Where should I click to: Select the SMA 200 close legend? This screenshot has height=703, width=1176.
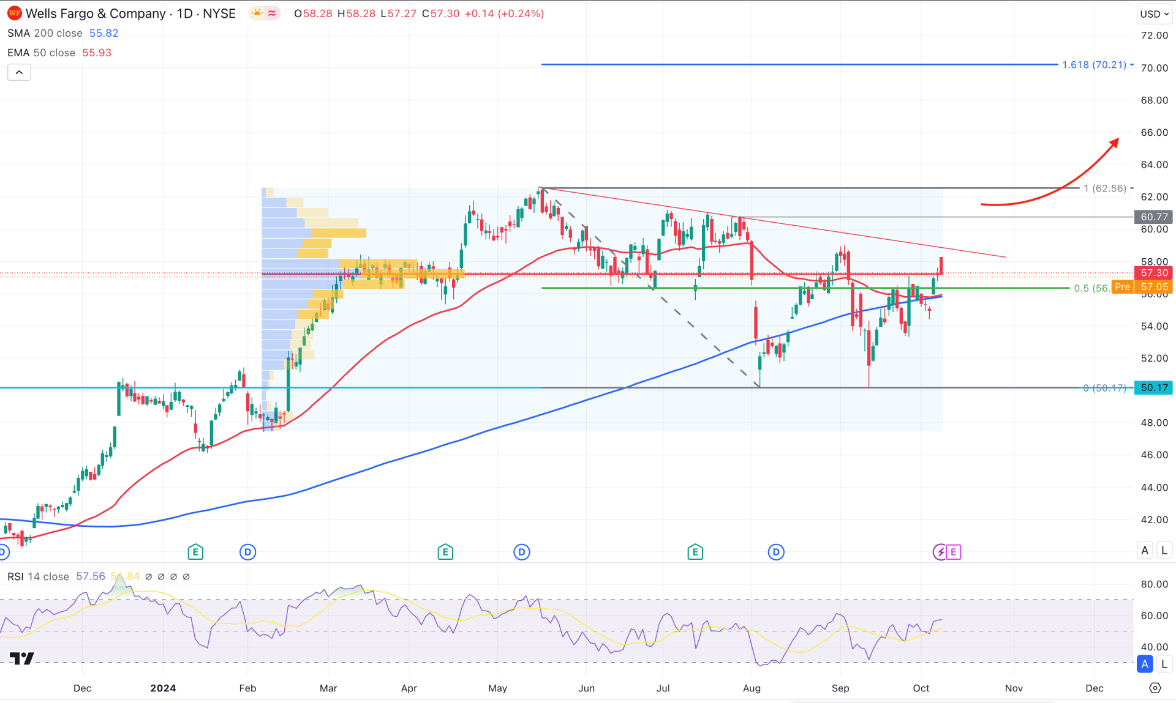tap(45, 33)
